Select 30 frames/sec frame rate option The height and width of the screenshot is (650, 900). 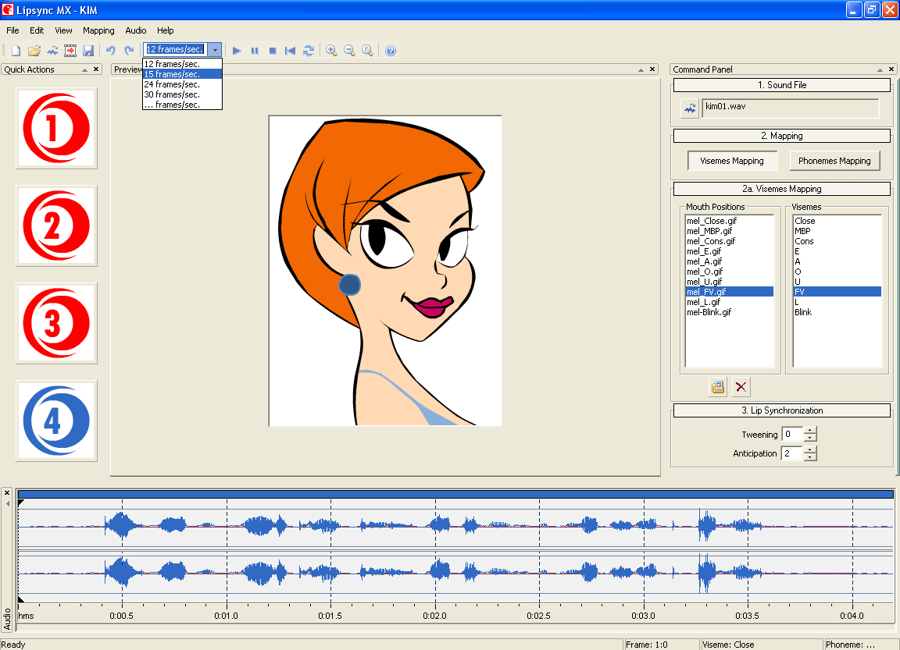tap(170, 94)
